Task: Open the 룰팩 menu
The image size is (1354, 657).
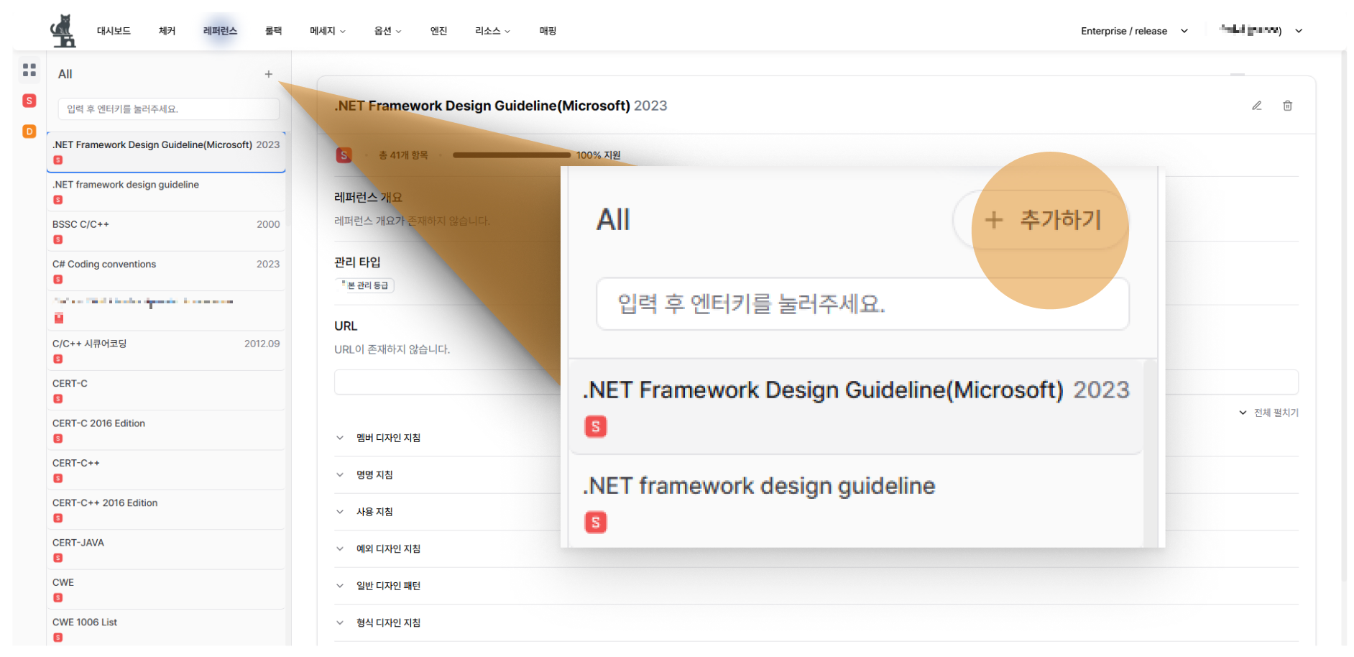Action: pyautogui.click(x=274, y=31)
